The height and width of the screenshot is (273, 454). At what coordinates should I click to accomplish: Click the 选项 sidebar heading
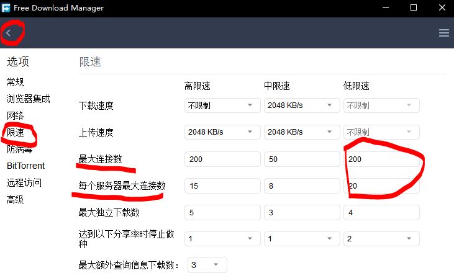18,61
